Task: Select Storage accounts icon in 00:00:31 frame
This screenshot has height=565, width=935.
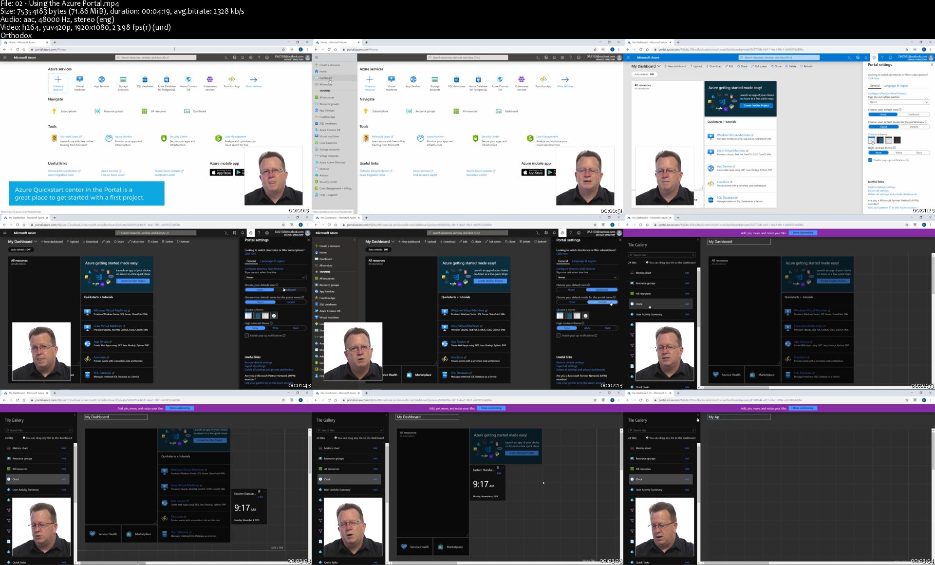Action: click(x=123, y=79)
